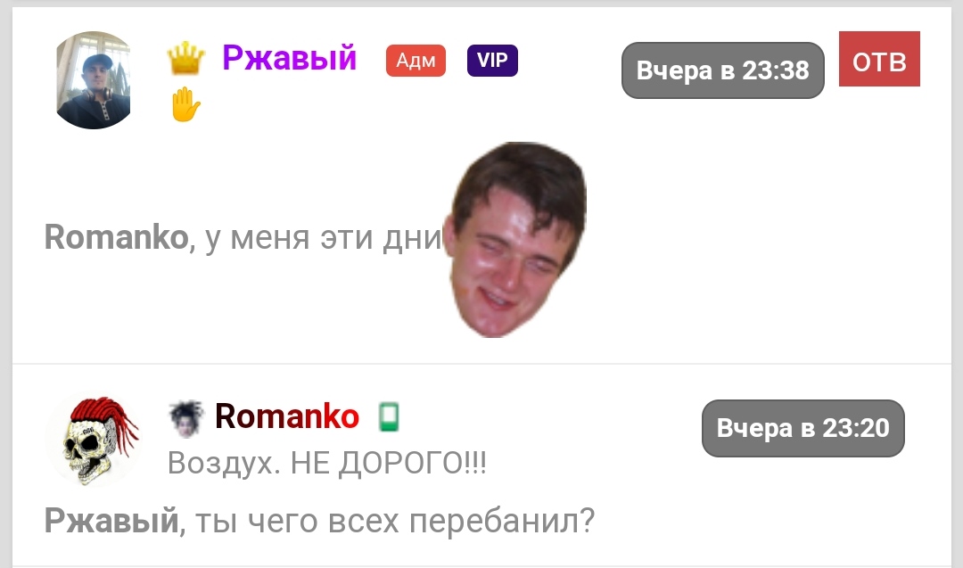Open Romanko's skull avatar with red mohawk
The width and height of the screenshot is (963, 568).
click(94, 441)
